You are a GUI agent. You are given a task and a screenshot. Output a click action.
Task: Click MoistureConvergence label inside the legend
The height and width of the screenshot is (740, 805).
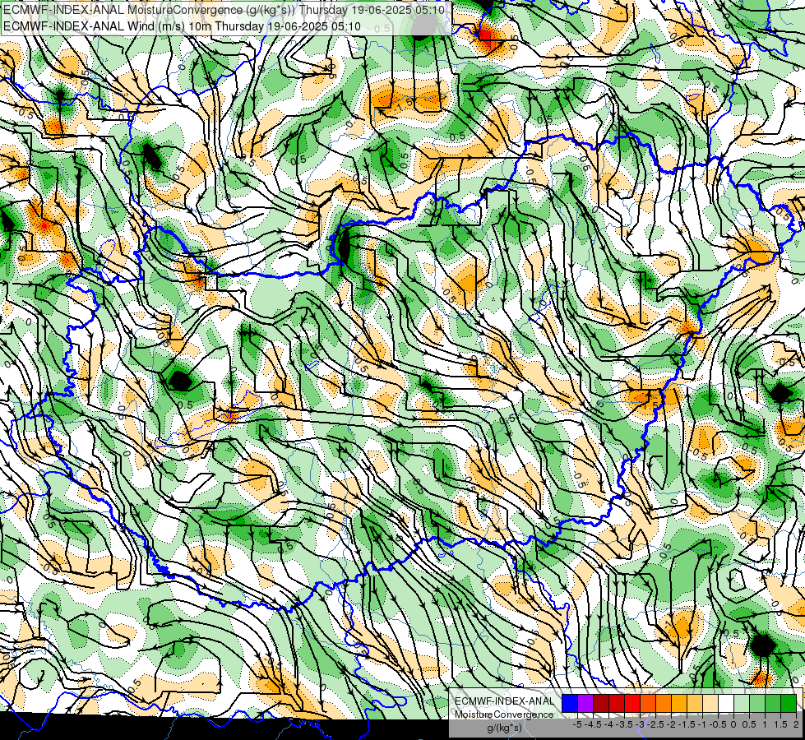click(504, 715)
